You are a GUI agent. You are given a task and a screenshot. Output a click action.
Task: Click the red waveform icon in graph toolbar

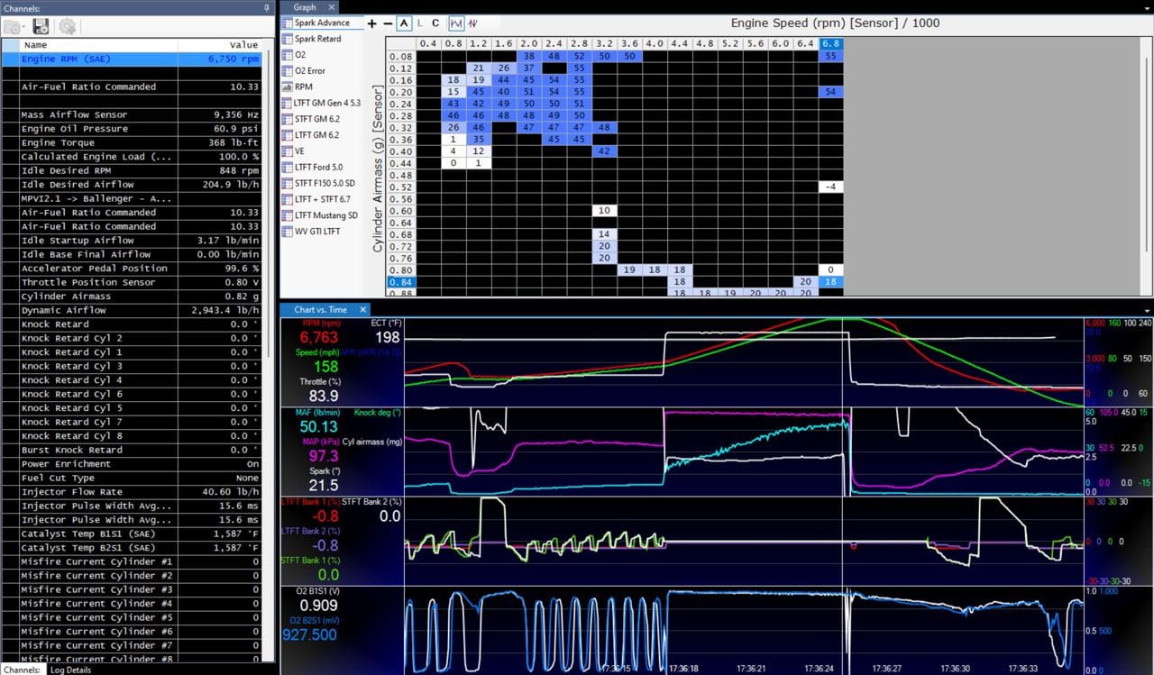472,23
